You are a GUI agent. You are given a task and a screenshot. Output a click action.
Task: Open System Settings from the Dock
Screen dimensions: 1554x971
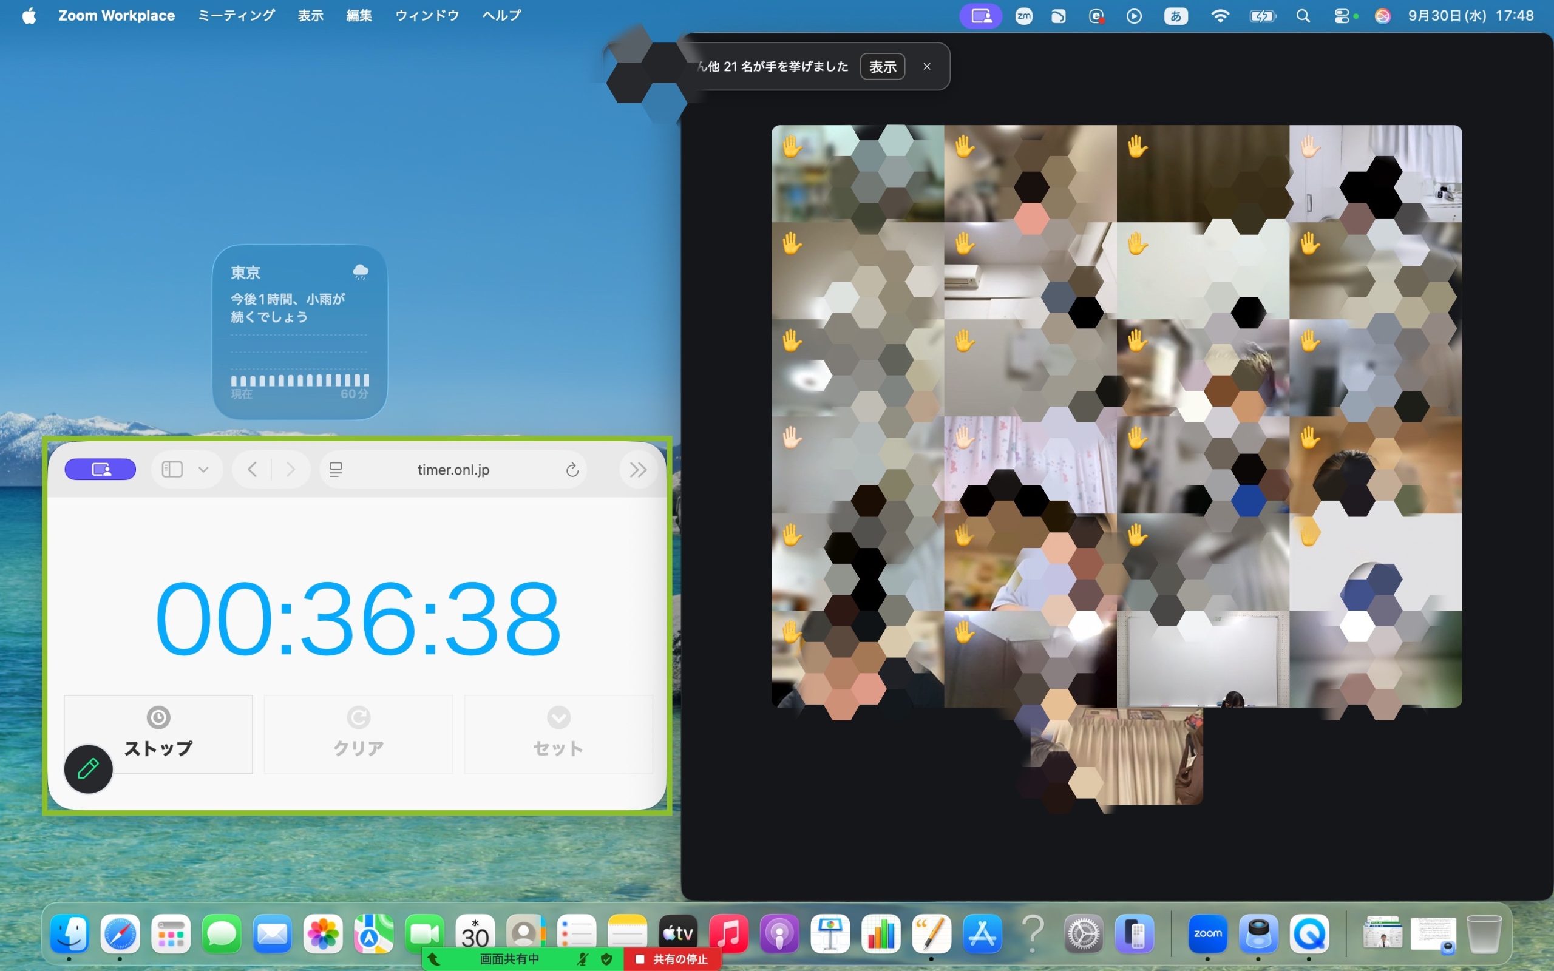tap(1084, 933)
